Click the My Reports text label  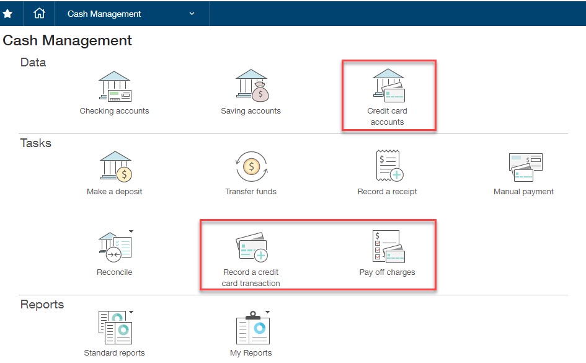pyautogui.click(x=251, y=353)
